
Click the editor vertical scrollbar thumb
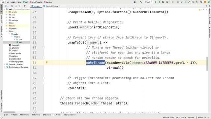click(207, 64)
